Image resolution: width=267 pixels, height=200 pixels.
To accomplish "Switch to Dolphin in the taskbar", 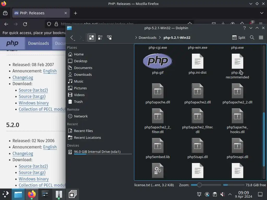I will pos(18,194).
